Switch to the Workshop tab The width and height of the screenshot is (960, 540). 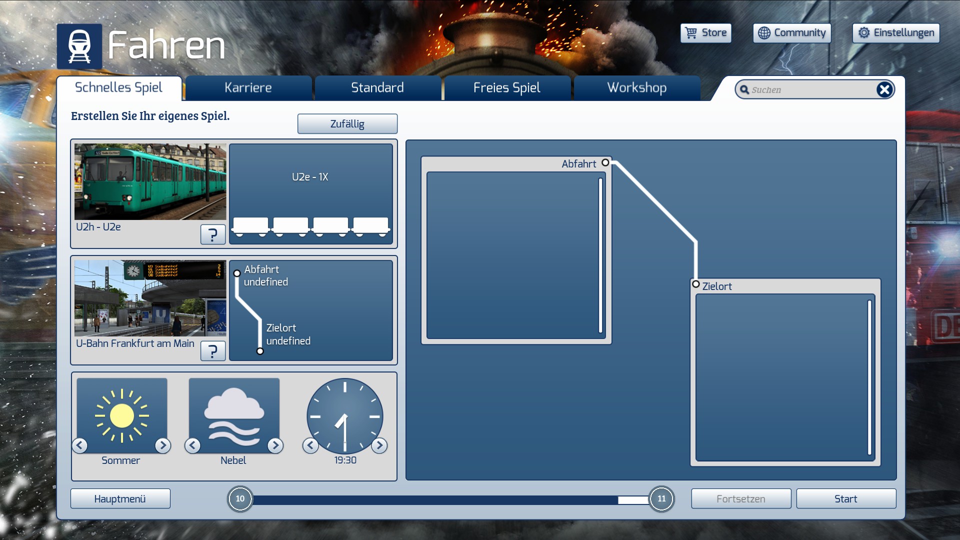(636, 88)
